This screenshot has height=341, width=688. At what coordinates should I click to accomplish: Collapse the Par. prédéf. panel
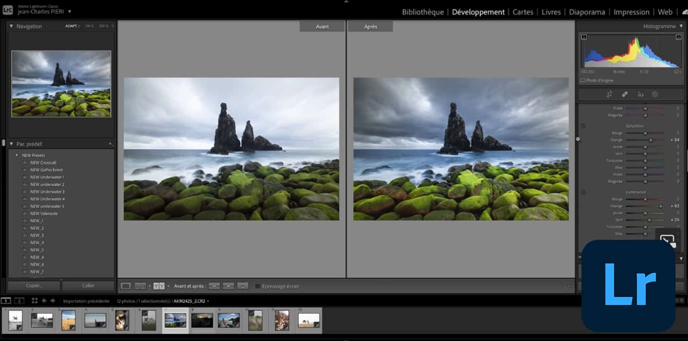11,144
